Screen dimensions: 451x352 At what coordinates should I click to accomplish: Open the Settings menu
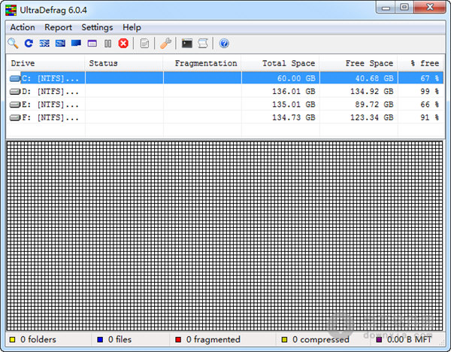click(x=97, y=27)
